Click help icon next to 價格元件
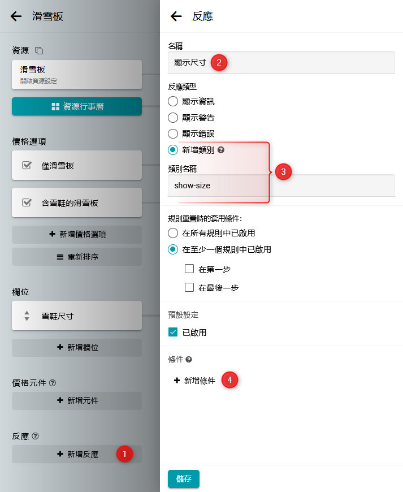Screen dimensions: 403x492 coord(53,383)
